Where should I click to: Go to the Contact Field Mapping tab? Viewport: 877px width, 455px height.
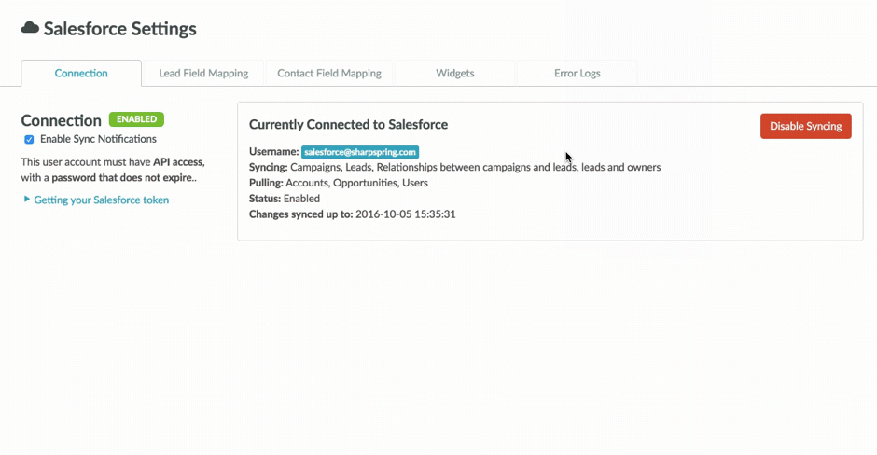[329, 74]
